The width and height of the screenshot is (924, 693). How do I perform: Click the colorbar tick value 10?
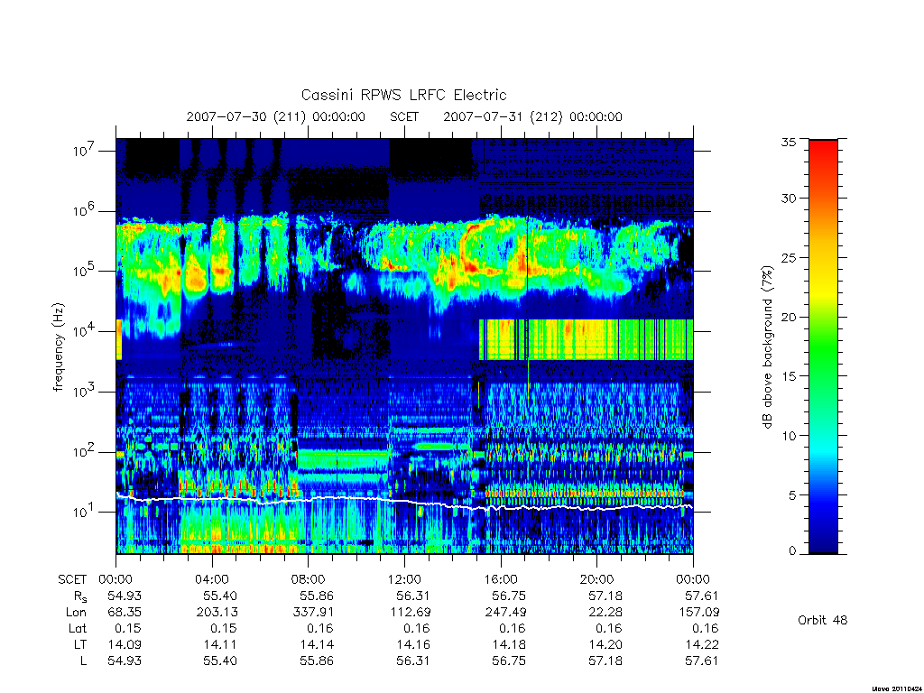tap(789, 436)
